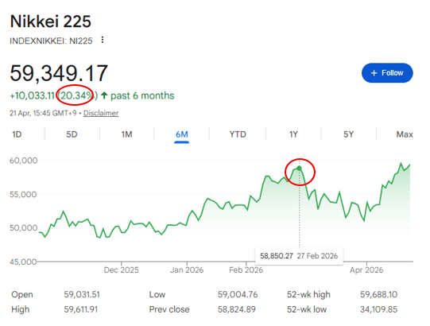Select the 6M range tab
430x326 pixels.
[181, 134]
